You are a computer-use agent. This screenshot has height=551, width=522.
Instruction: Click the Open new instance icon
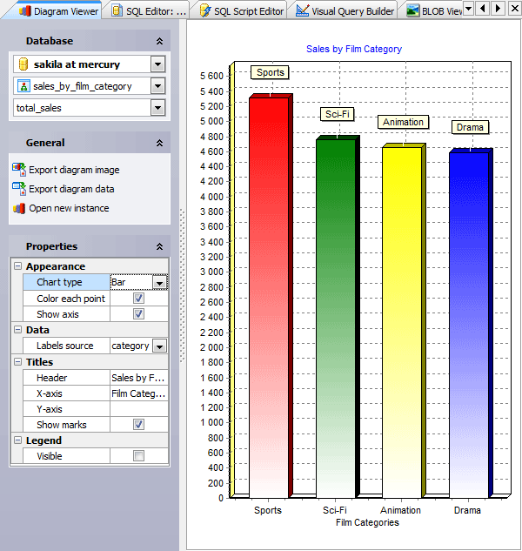[x=19, y=208]
